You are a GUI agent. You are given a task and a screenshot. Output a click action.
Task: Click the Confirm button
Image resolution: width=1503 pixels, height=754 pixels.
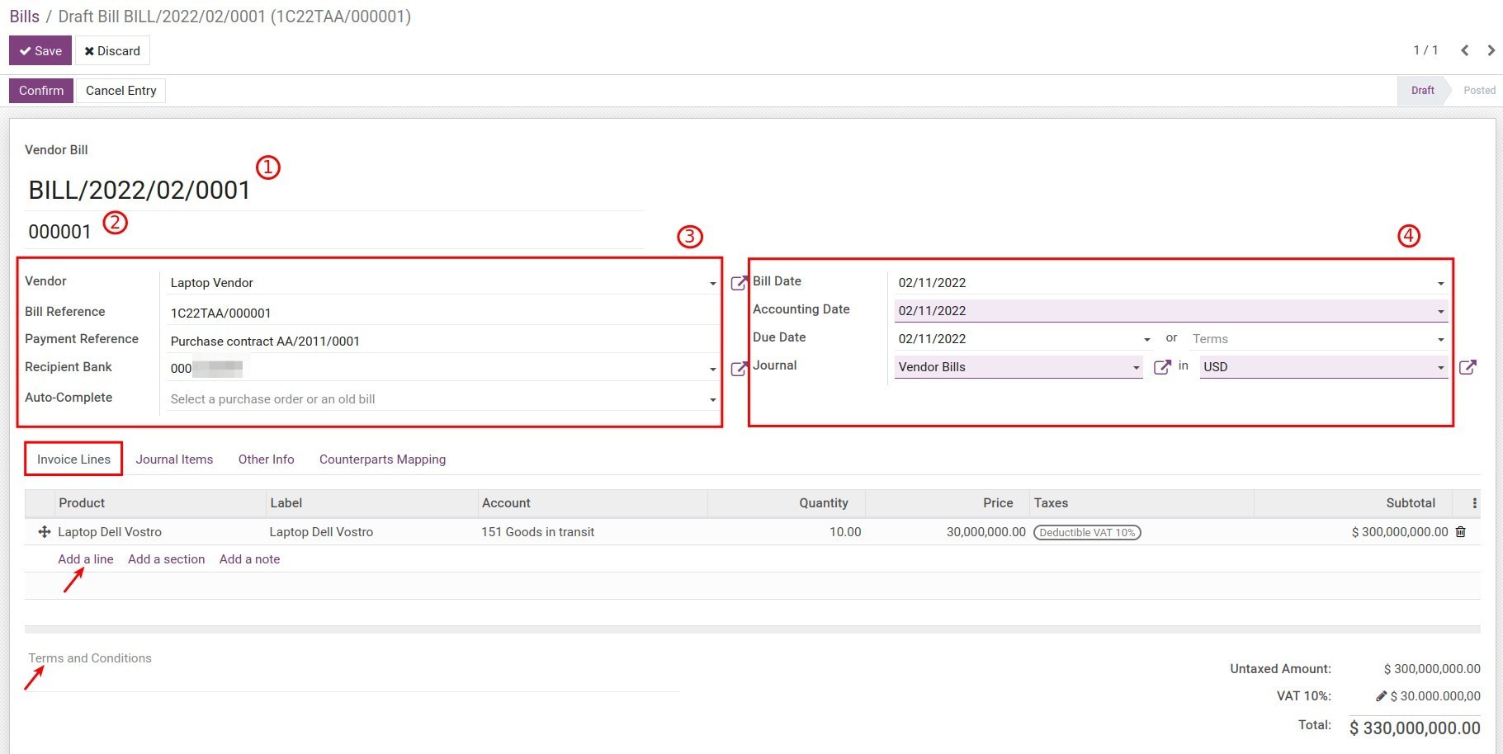41,91
